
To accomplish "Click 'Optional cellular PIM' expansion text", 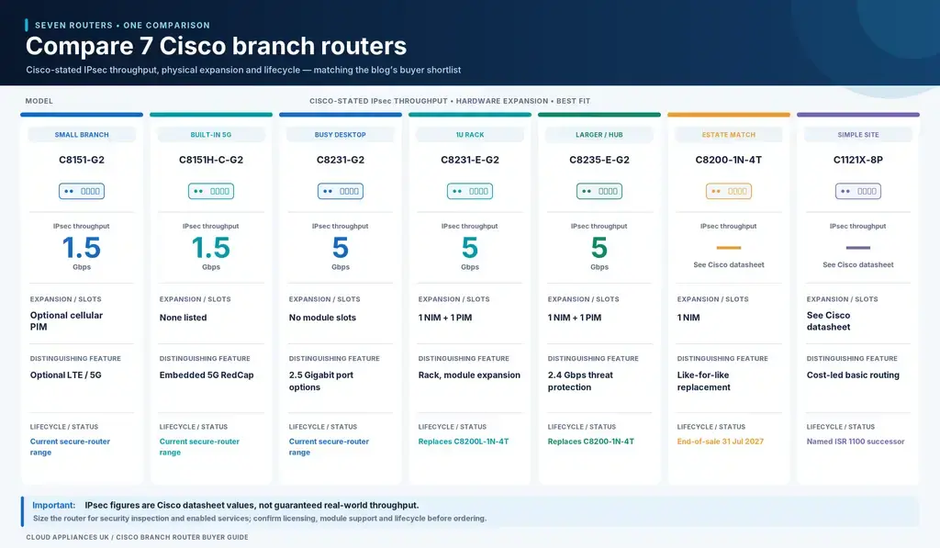I will (66, 320).
